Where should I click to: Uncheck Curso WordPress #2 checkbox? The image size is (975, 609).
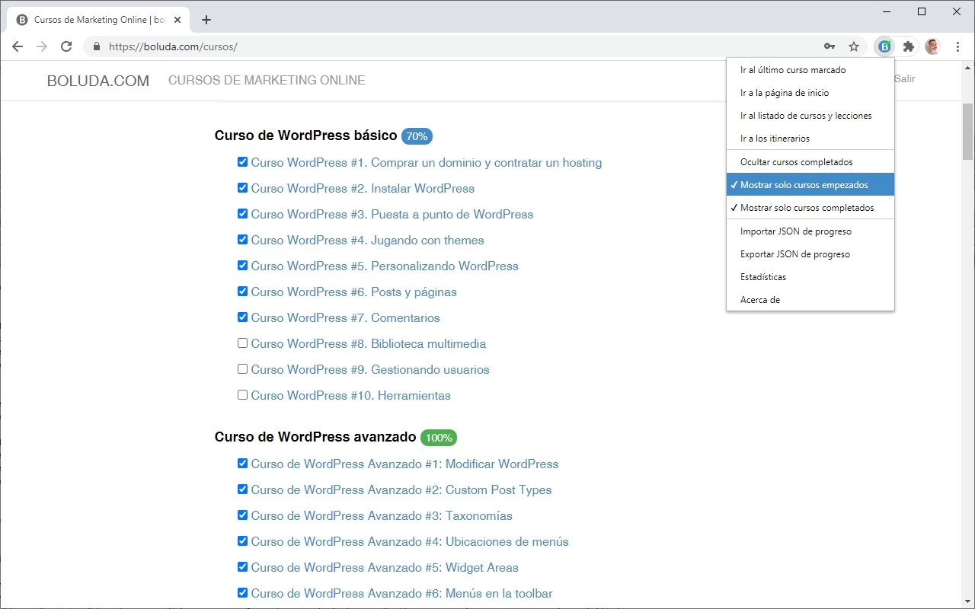coord(242,187)
